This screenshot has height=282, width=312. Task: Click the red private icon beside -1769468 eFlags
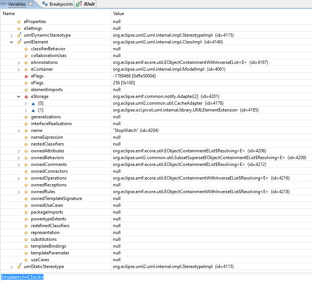coord(26,76)
